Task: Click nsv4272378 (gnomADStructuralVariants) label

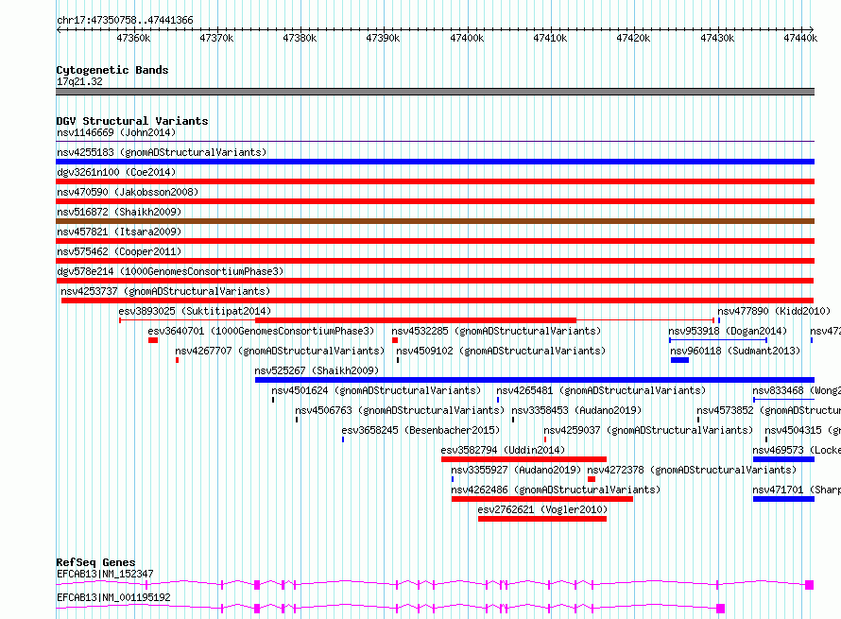Action: (x=692, y=470)
